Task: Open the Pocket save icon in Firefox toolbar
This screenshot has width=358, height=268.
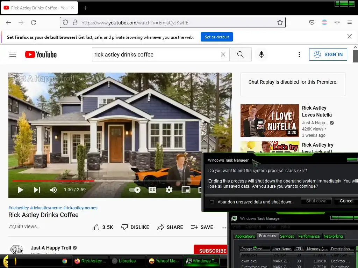Action: (x=312, y=22)
